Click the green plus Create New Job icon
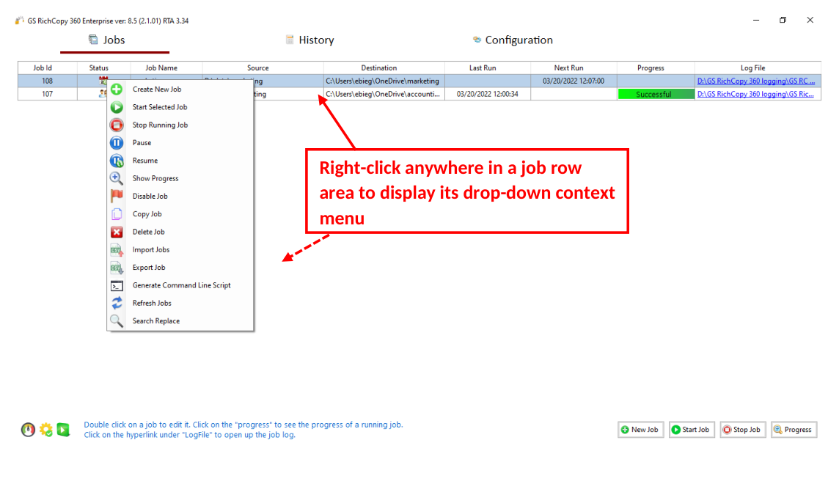This screenshot has width=839, height=484. pos(117,89)
